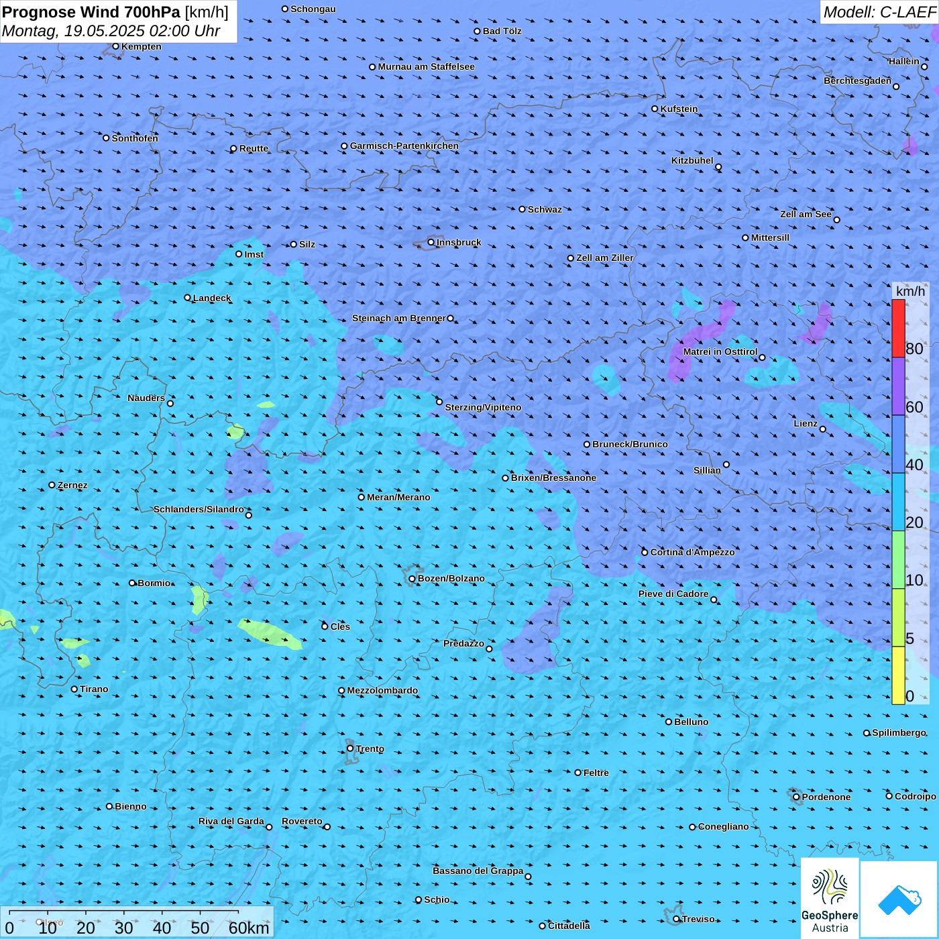
Task: Click the 'Modell: C-LAEF' label
Action: click(x=879, y=12)
